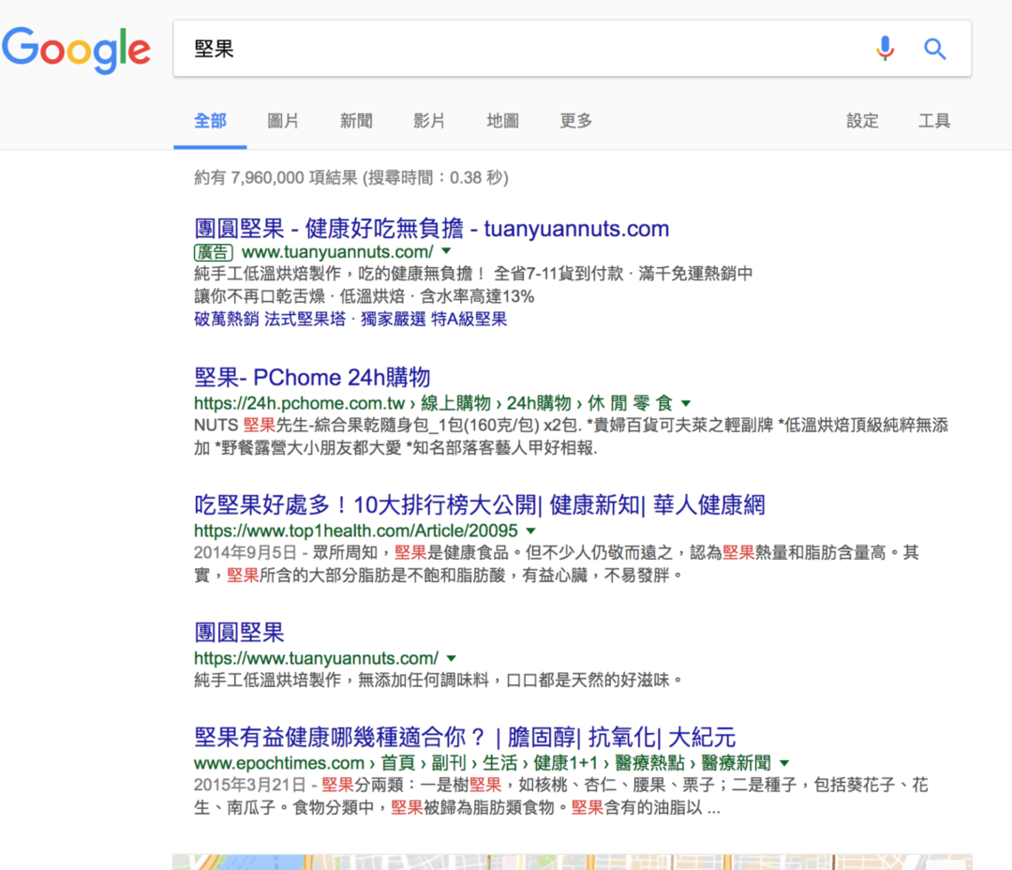1012x870 pixels.
Task: Click the 約有 7,960,000 項結果 stats text
Action: pyautogui.click(x=275, y=177)
